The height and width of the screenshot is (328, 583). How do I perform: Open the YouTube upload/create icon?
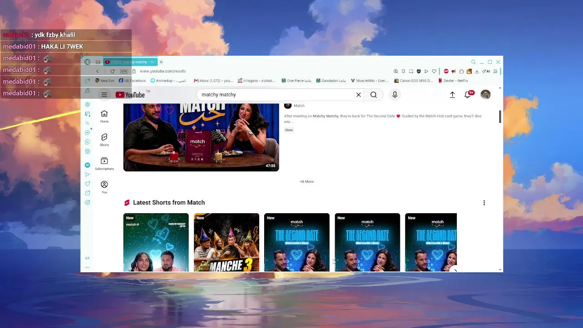point(452,95)
